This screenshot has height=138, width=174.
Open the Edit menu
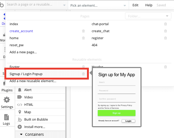coord(135,5)
